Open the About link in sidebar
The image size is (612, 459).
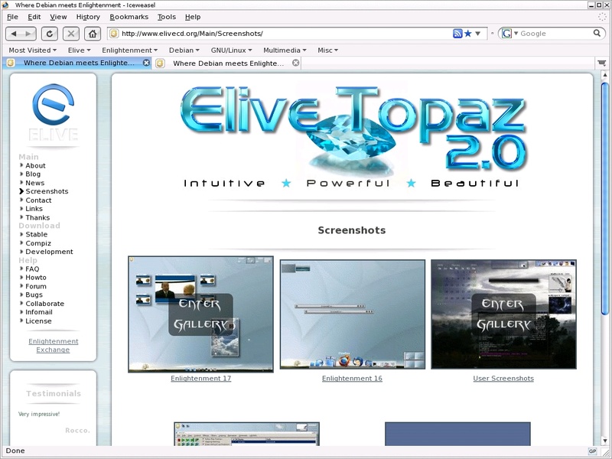[x=35, y=165]
